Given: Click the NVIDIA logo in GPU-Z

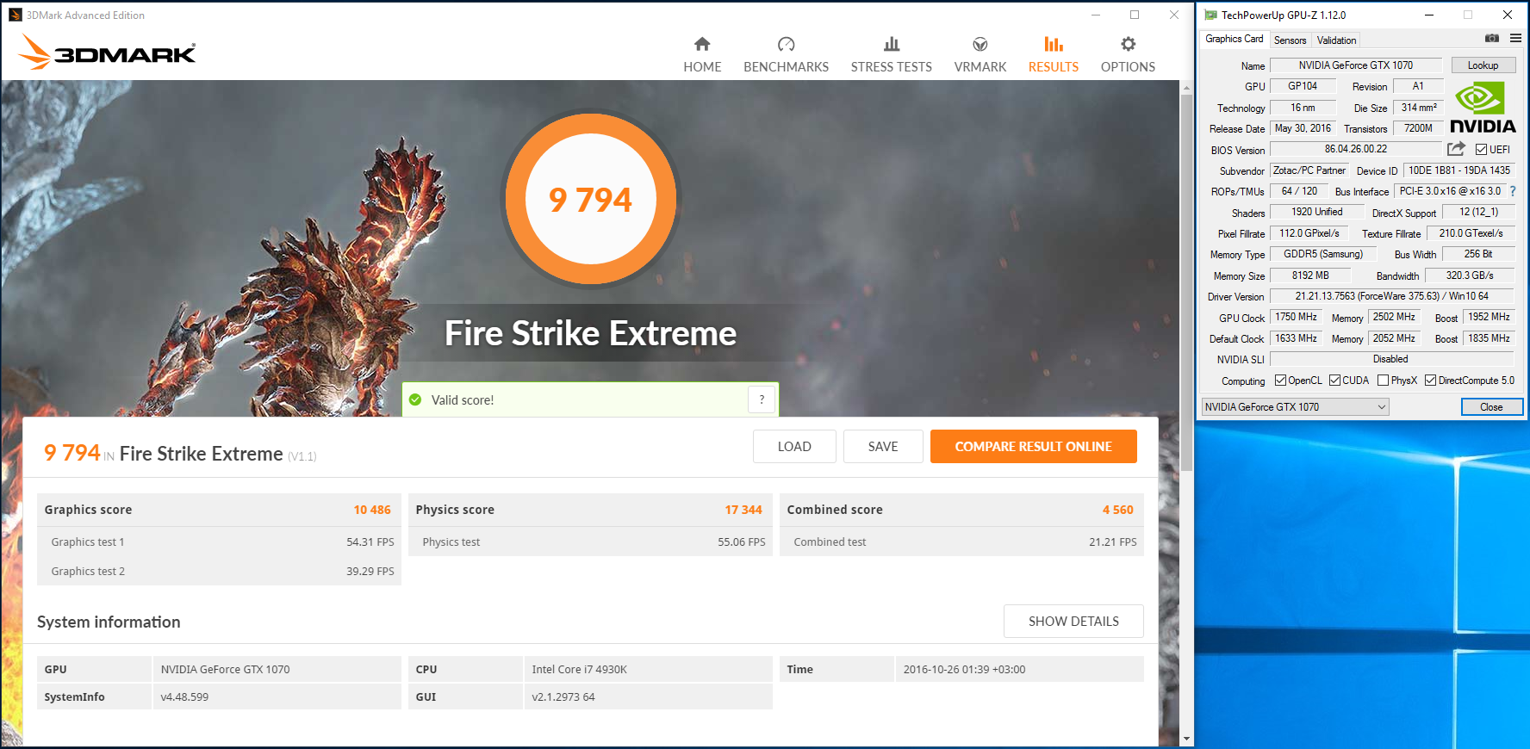Looking at the screenshot, I should (1482, 108).
